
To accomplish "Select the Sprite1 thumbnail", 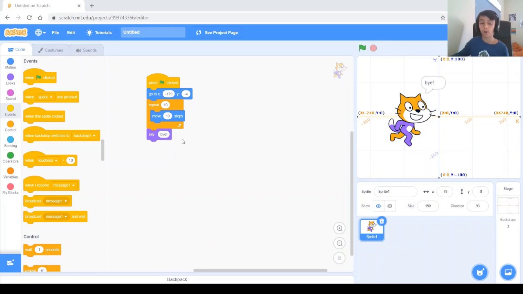I will pyautogui.click(x=371, y=229).
